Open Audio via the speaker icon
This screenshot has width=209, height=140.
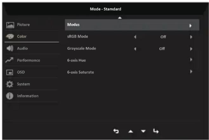(10, 48)
